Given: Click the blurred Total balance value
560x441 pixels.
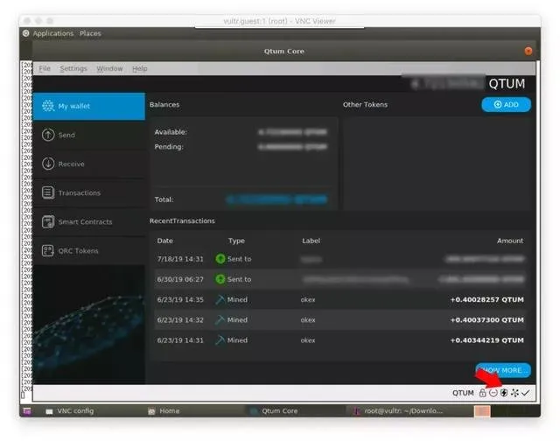Looking at the screenshot, I should pyautogui.click(x=276, y=199).
